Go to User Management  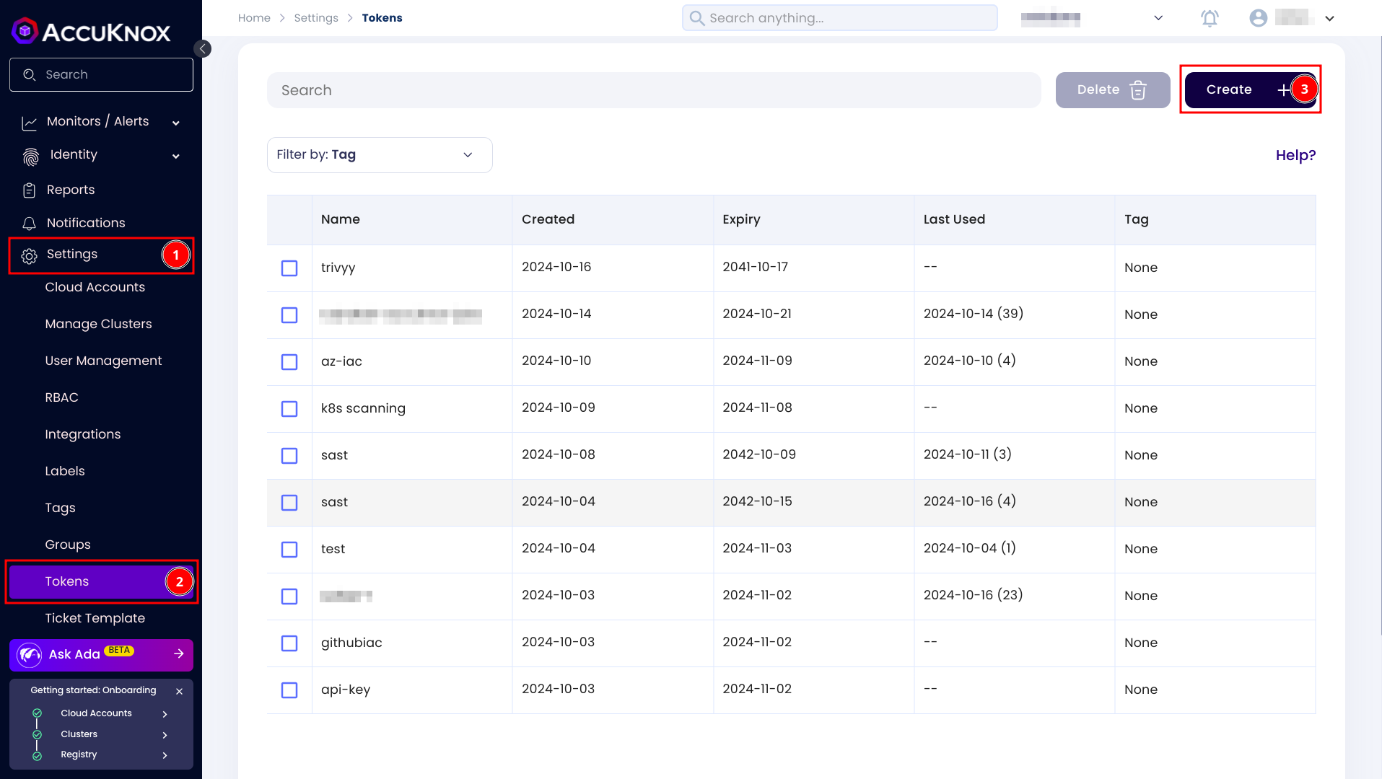point(103,361)
